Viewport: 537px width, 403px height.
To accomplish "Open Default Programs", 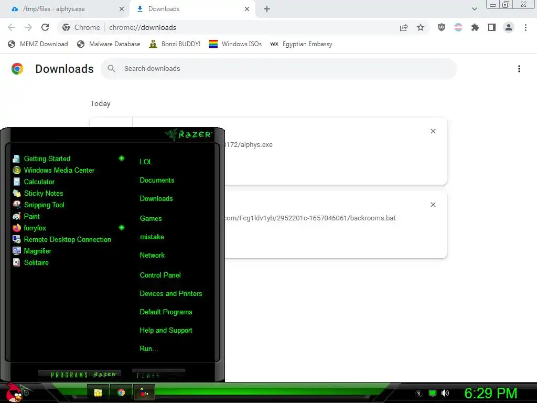I will coord(166,312).
